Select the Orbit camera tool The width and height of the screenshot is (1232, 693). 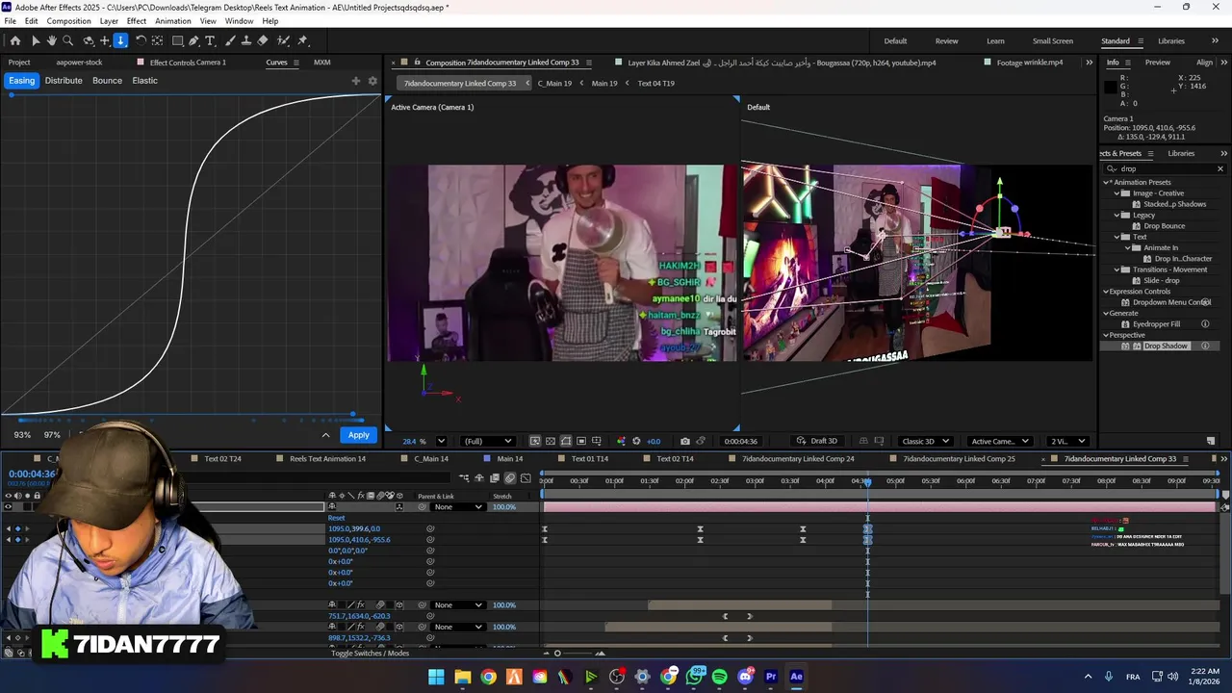click(x=89, y=40)
